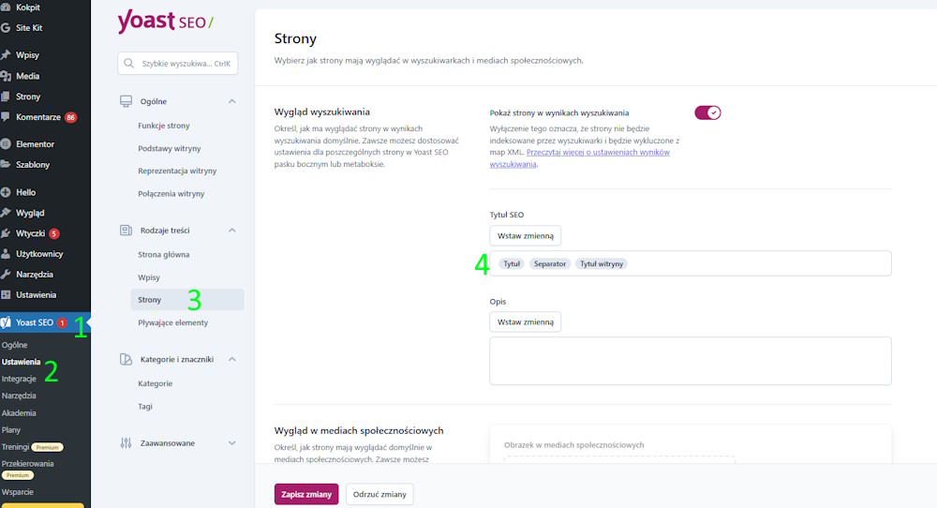Open Wsparcie in Yoast submenu
The image size is (937, 508).
point(17,492)
